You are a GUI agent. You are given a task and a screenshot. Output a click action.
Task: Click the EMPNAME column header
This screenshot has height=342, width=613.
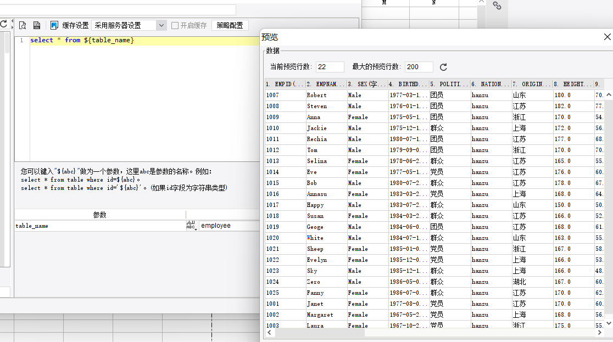[x=326, y=84]
